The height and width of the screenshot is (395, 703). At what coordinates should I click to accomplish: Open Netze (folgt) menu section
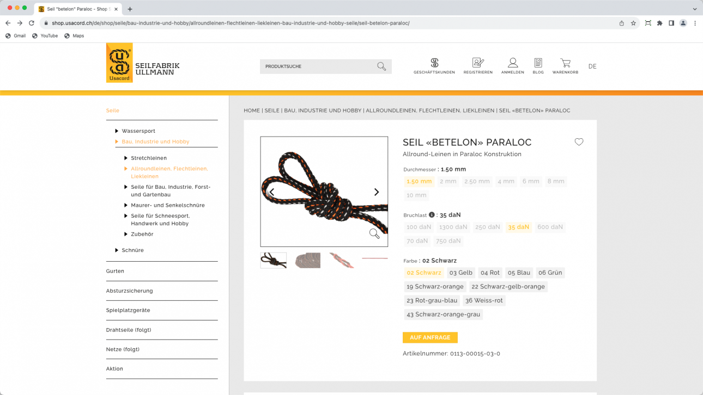coord(123,349)
